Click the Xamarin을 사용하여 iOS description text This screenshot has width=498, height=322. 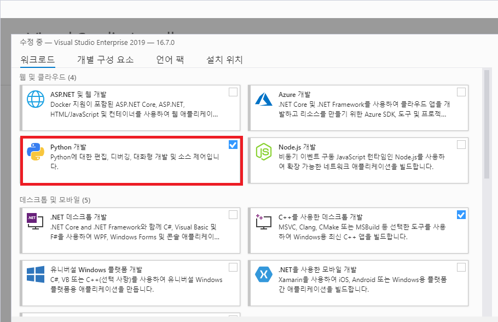363,285
